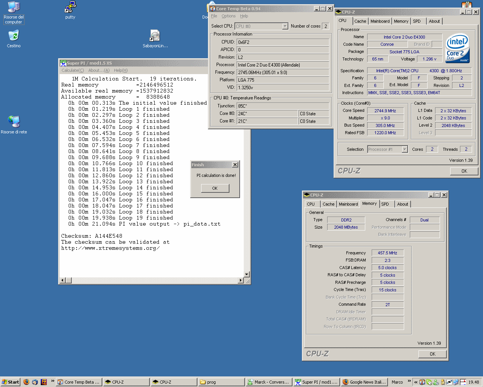Viewport: 483px width, 387px height.
Task: Select the putty desktop shortcut
Action: [x=70, y=10]
